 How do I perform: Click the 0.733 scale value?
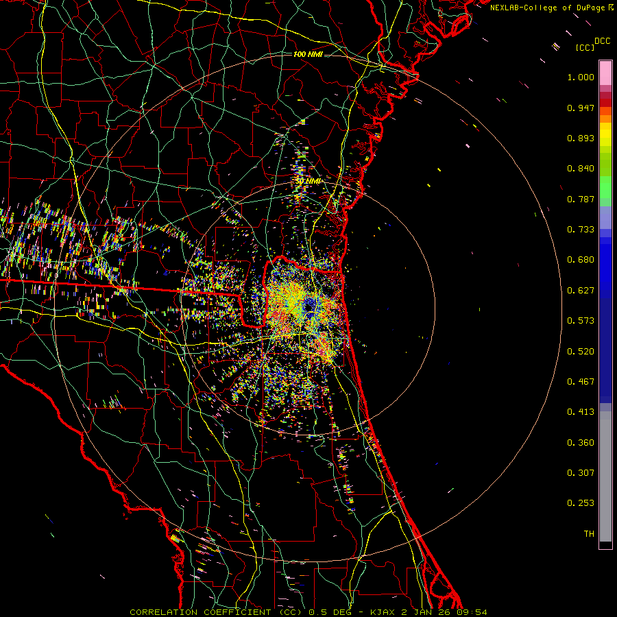pos(581,230)
